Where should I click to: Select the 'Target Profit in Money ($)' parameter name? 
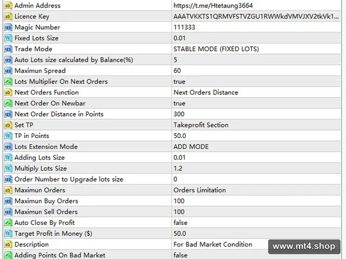53,234
